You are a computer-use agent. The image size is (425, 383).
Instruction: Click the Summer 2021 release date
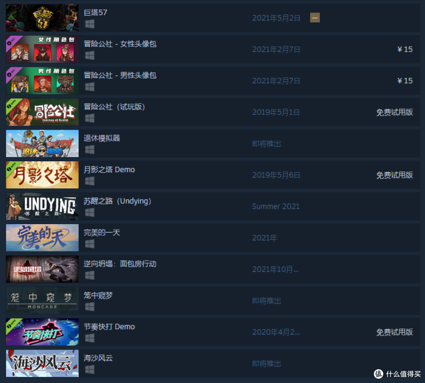(x=275, y=206)
